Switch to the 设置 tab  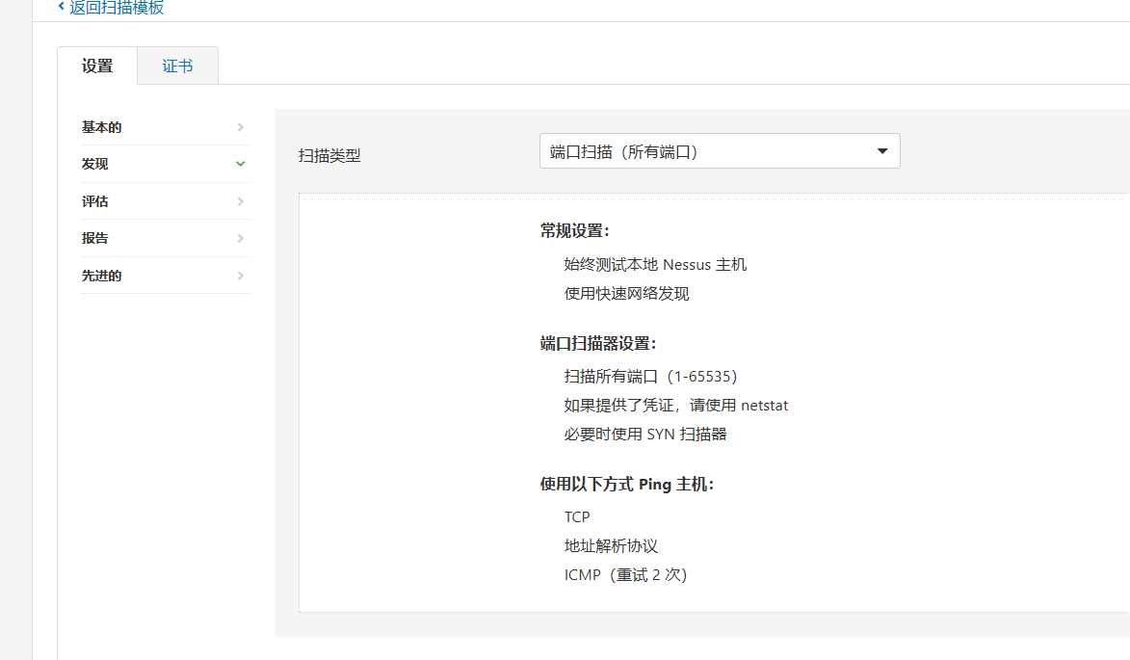[x=97, y=66]
